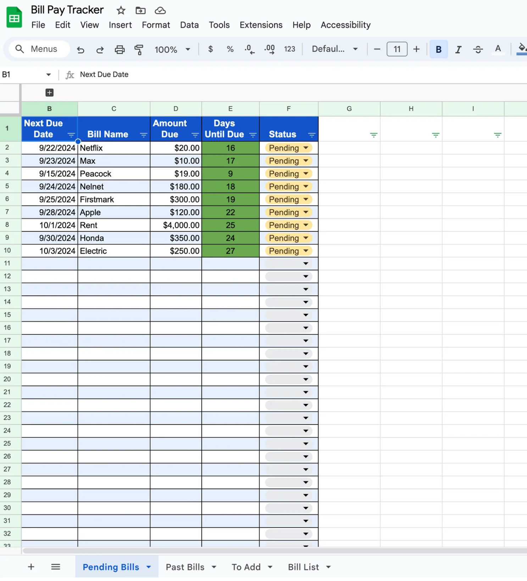Format as currency with dollar icon

(x=210, y=49)
